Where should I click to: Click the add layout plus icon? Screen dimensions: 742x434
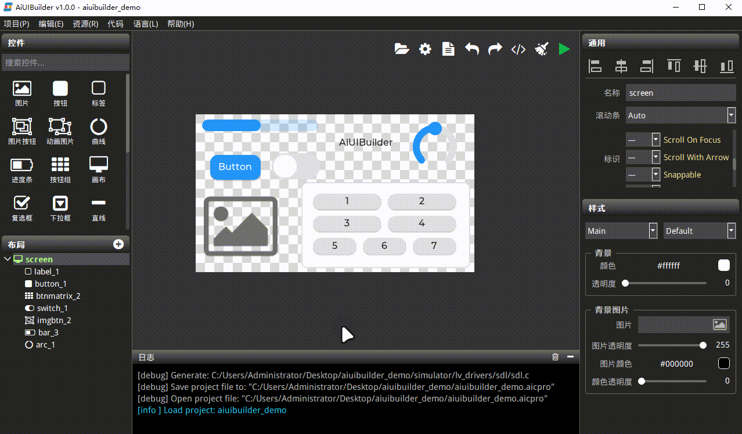pos(118,244)
